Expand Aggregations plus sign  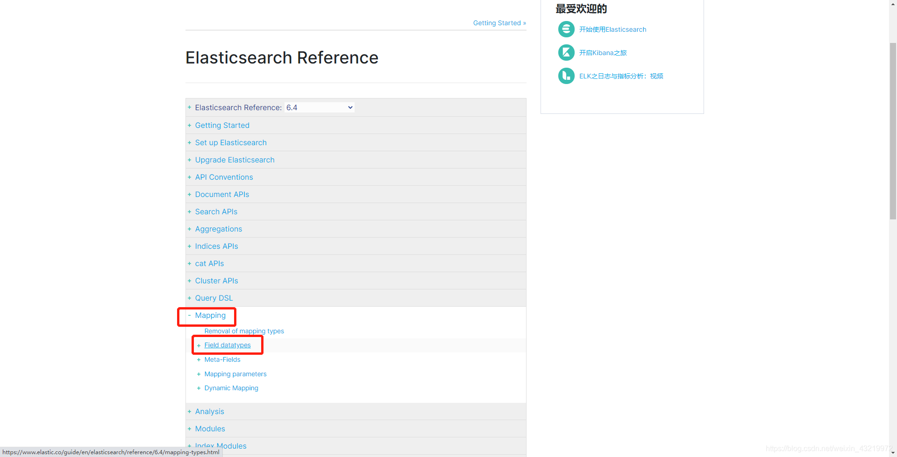[190, 229]
